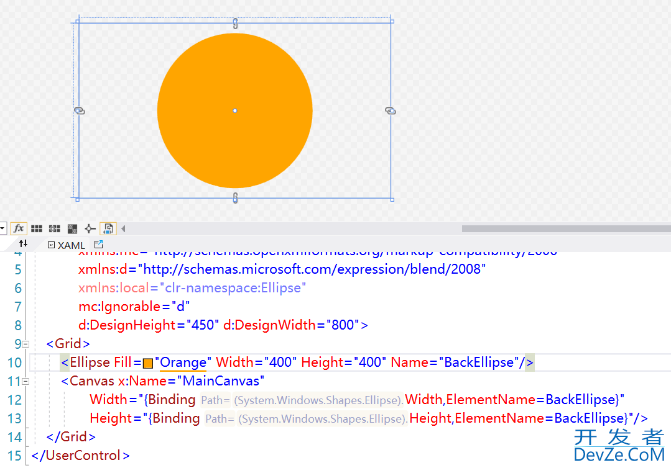Open the Orange color swatch on line 10
This screenshot has width=671, height=468.
pyautogui.click(x=148, y=363)
